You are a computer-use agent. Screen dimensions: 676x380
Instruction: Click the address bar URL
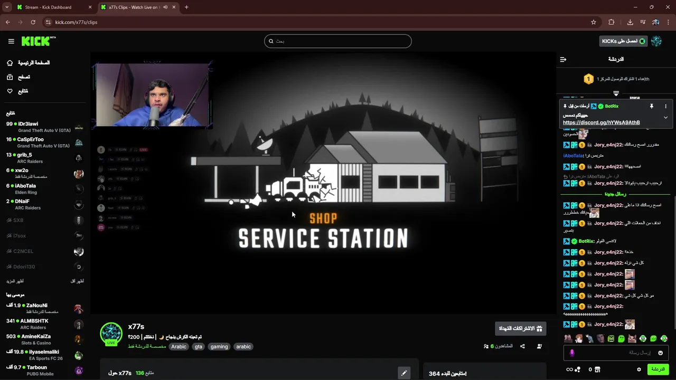76,22
